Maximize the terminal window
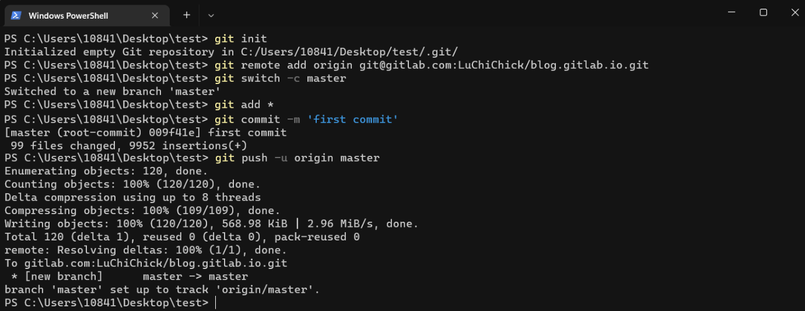Image resolution: width=805 pixels, height=311 pixels. pyautogui.click(x=763, y=12)
